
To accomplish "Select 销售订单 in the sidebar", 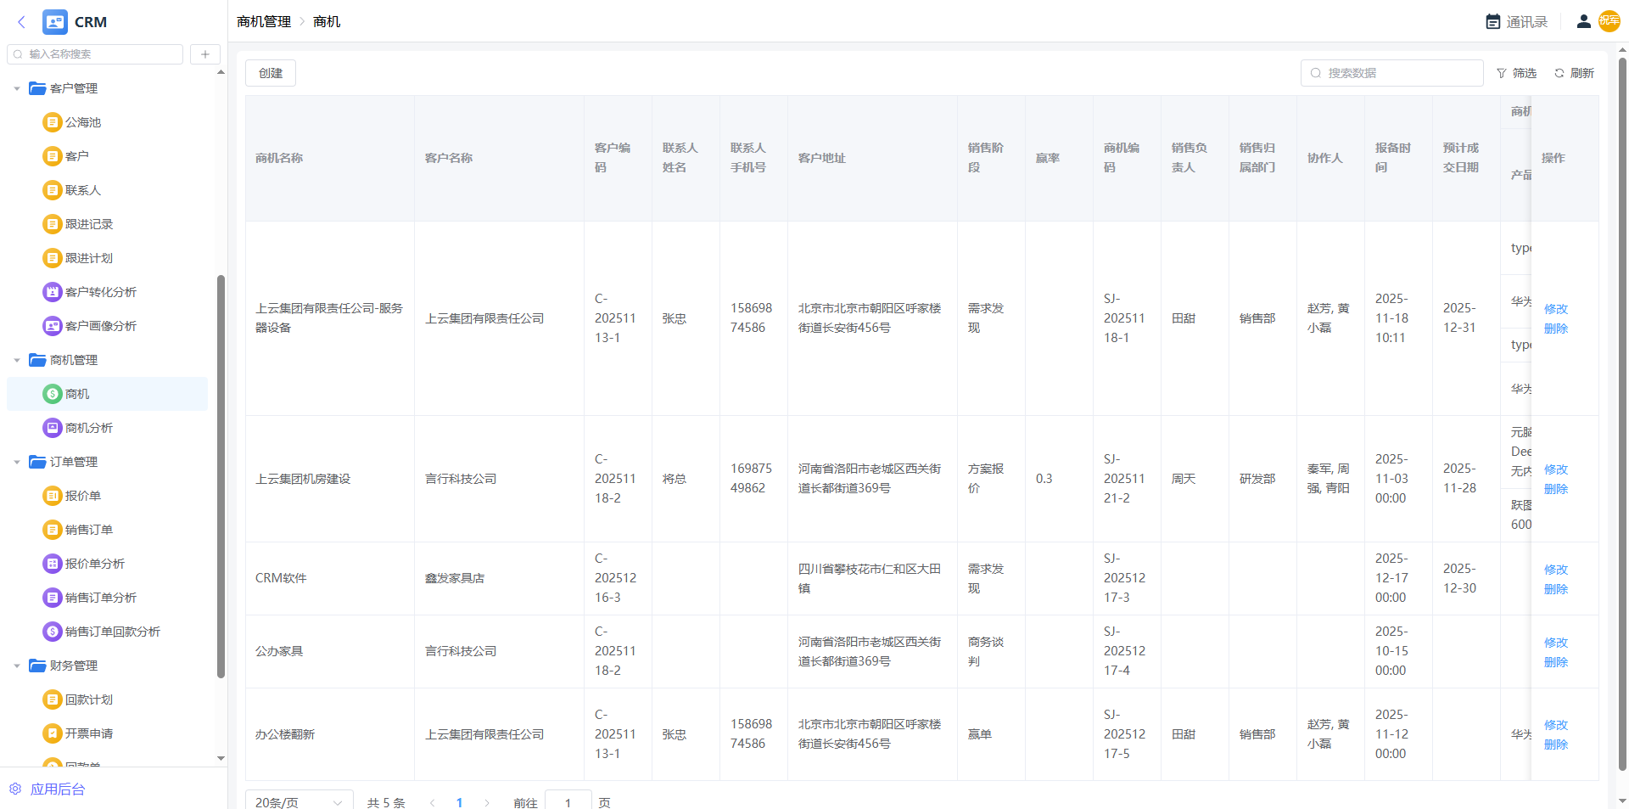I will click(x=88, y=530).
